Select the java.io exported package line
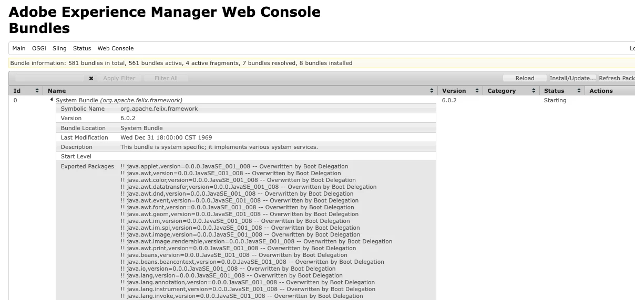 (228, 269)
